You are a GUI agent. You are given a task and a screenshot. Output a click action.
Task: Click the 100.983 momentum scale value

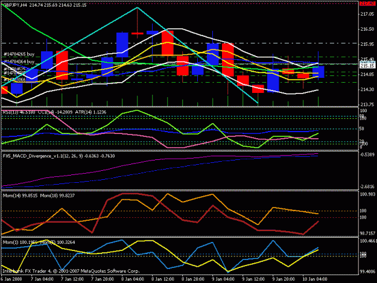click(x=367, y=194)
